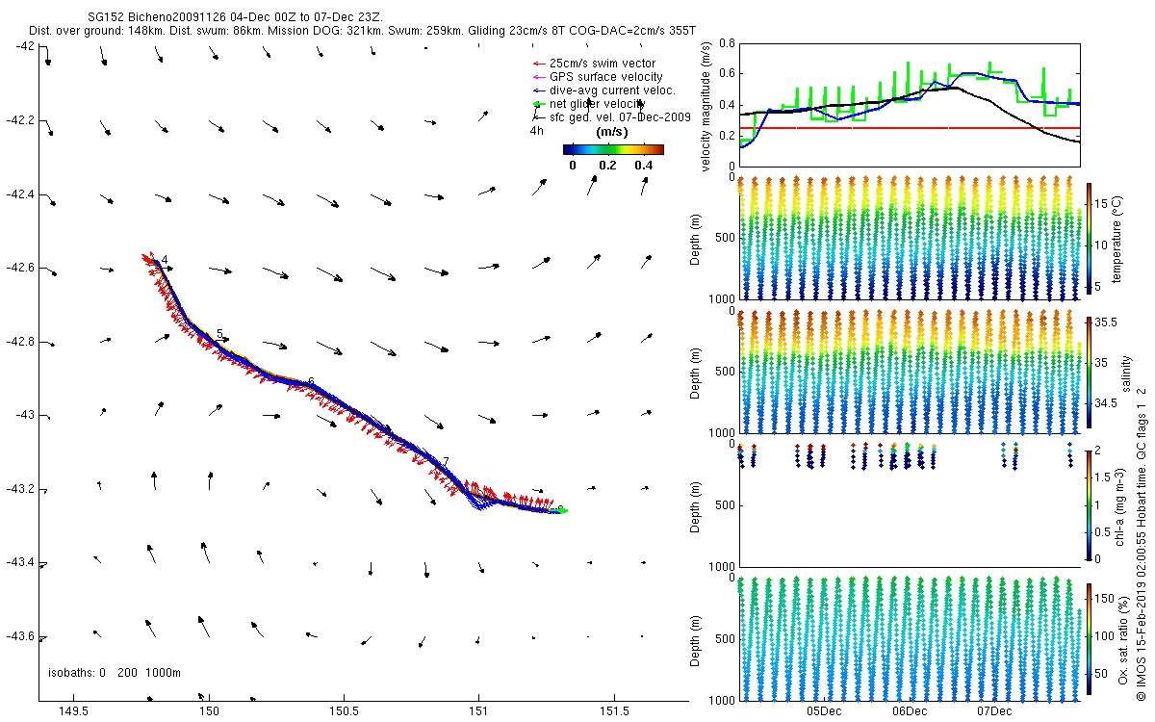
Task: Click the day '4' marker at the track start
Action: point(165,260)
